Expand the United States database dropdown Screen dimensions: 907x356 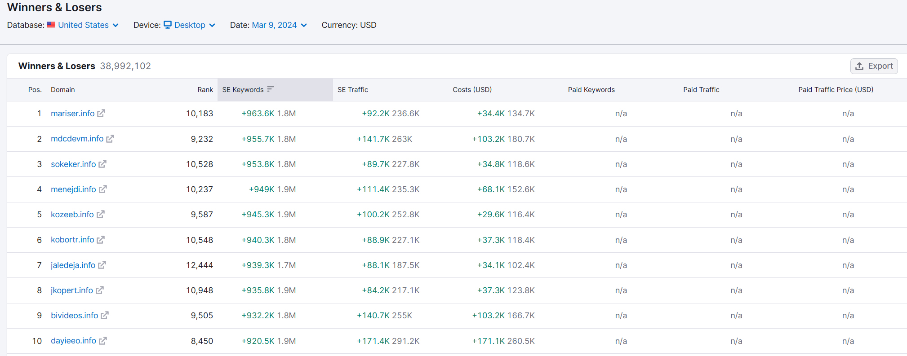coord(89,25)
